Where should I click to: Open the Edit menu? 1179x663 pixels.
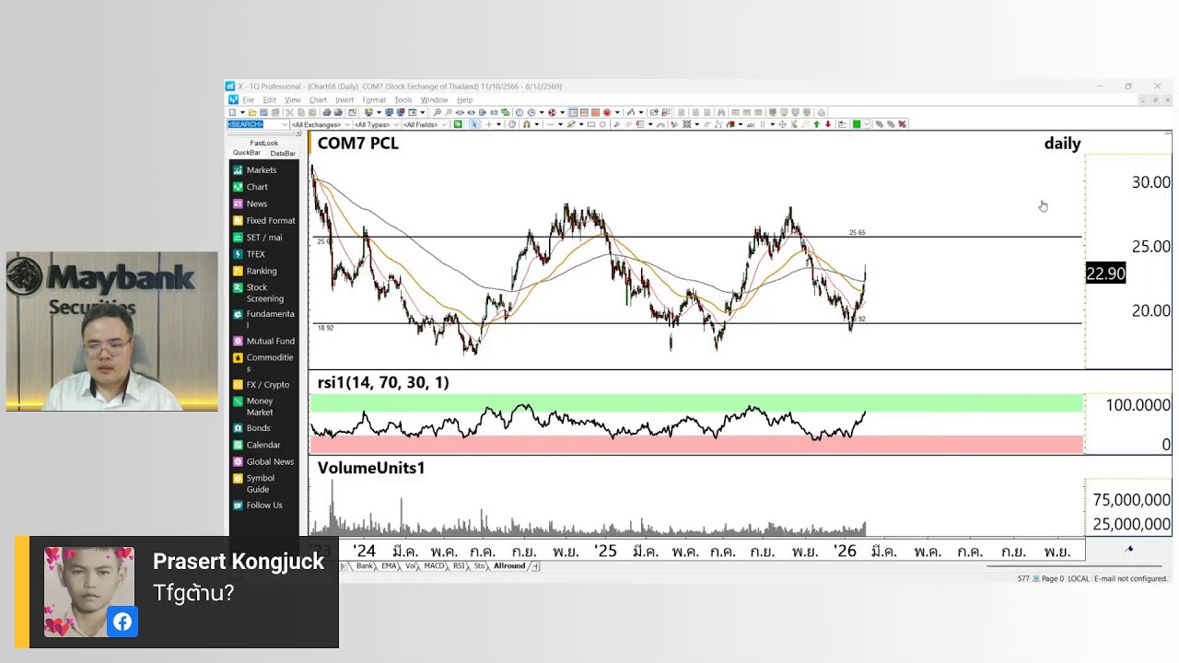(269, 100)
